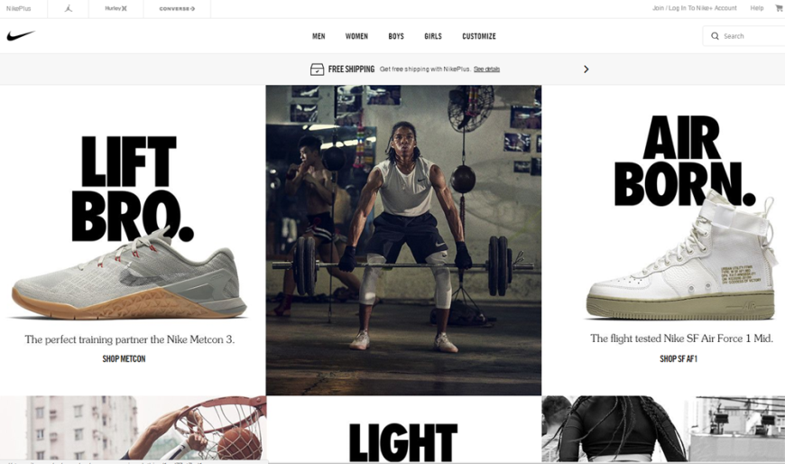Click the basketball dunk photo
This screenshot has width=785, height=464.
(134, 429)
